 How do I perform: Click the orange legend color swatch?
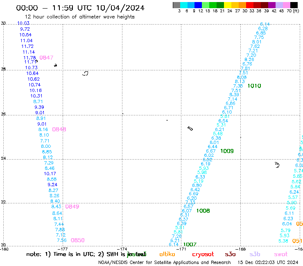click(x=242, y=5)
